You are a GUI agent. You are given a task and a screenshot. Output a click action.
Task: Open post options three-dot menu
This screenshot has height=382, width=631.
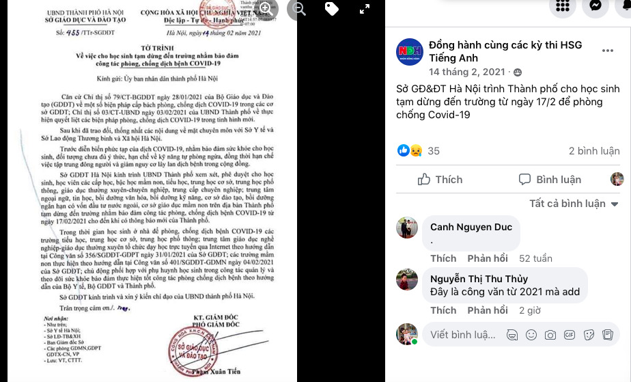tap(607, 51)
